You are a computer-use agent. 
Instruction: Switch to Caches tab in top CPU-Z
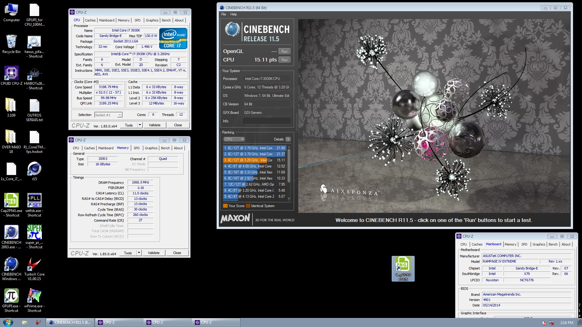[90, 20]
